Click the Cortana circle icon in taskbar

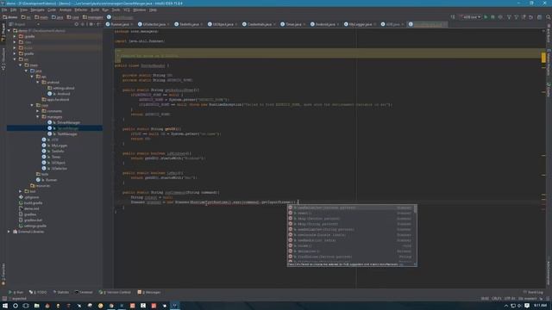point(16,306)
